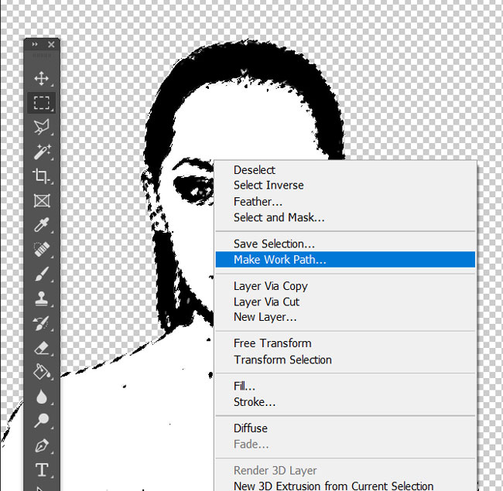503x491 pixels.
Task: Select the Eraser tool
Action: [41, 348]
